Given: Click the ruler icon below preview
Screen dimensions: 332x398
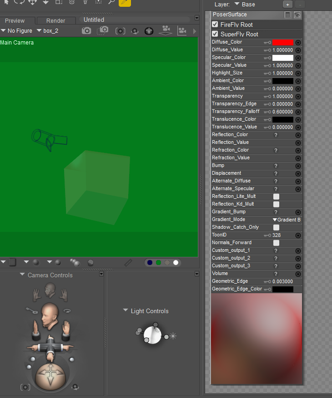Looking at the screenshot, I should (128, 263).
